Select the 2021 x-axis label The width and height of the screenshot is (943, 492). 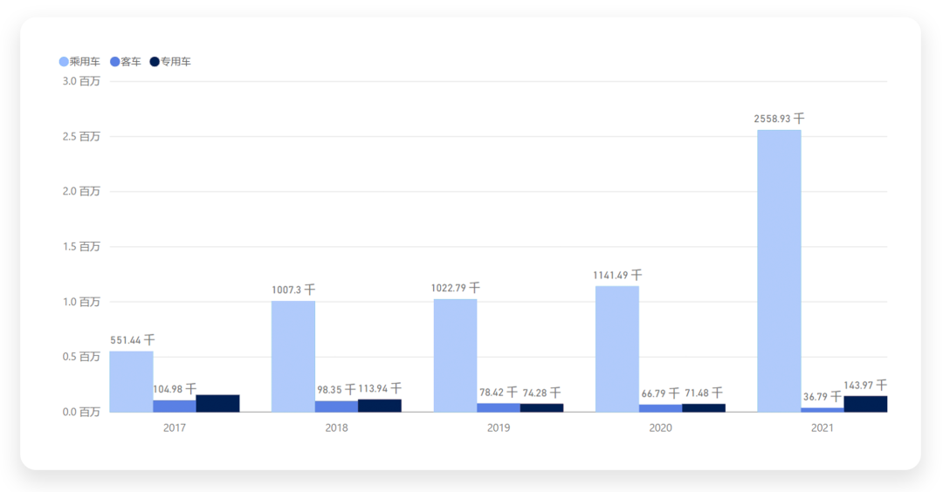tap(823, 428)
